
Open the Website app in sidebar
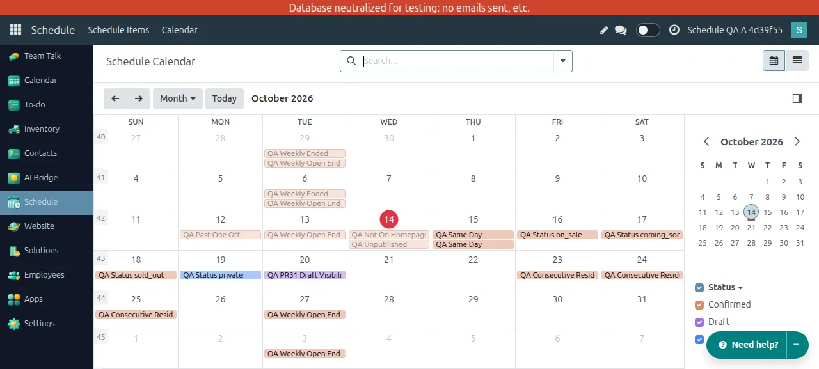coord(47,226)
